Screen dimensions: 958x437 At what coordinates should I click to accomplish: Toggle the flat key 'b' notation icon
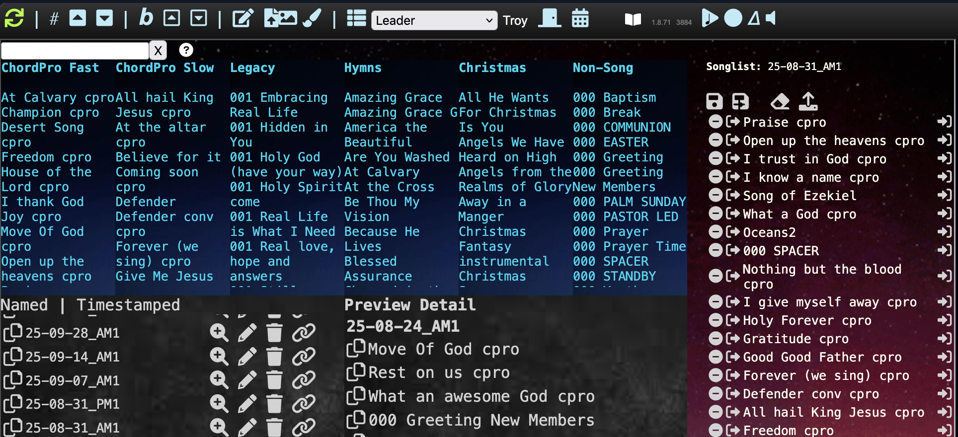coord(146,18)
